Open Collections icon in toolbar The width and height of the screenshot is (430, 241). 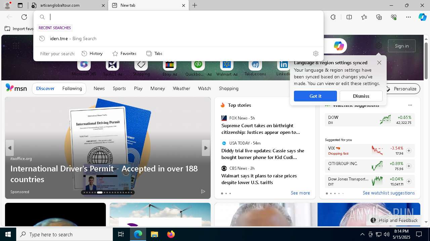(x=379, y=17)
